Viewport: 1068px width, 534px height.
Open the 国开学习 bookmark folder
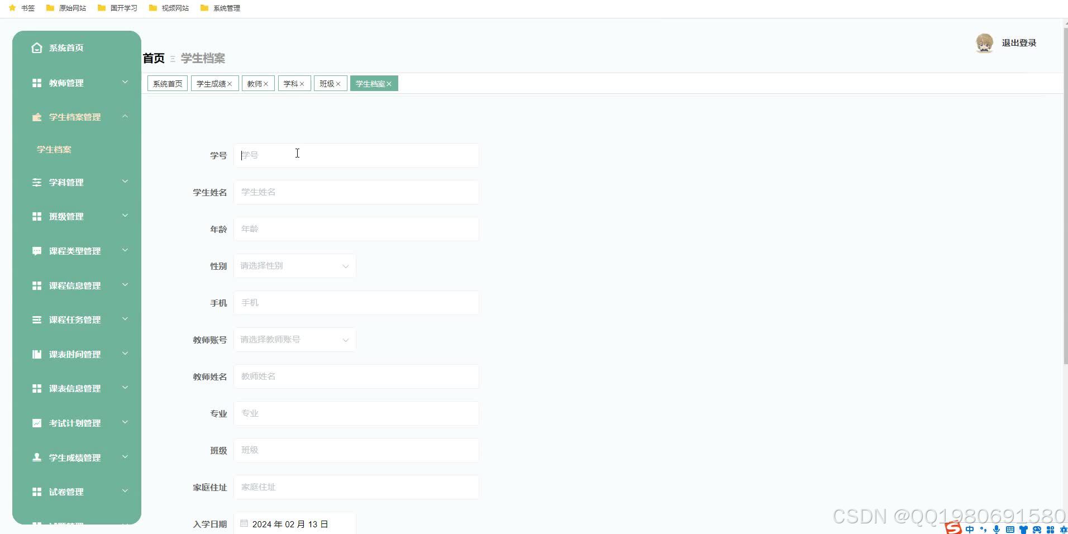click(x=117, y=8)
